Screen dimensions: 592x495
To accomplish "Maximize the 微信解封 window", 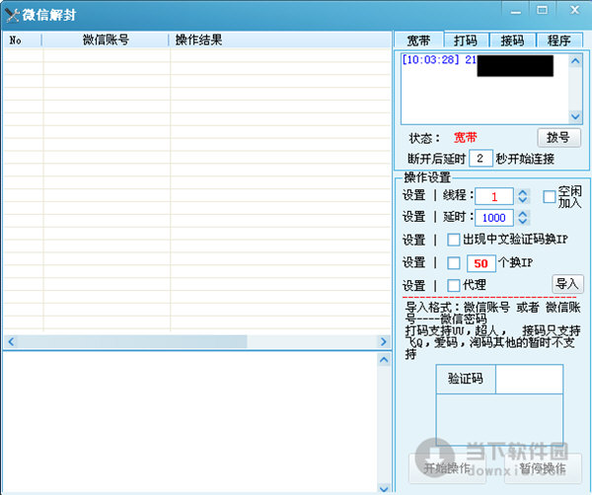I will click(x=543, y=10).
